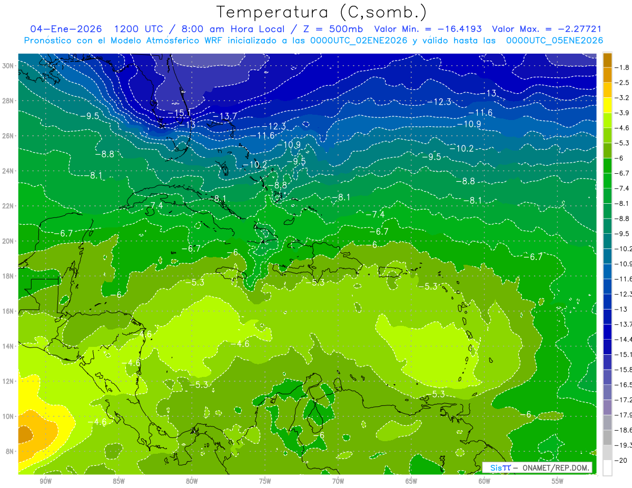The image size is (632, 488).
Task: Click the '55W' longitude axis label
Action: (557, 481)
